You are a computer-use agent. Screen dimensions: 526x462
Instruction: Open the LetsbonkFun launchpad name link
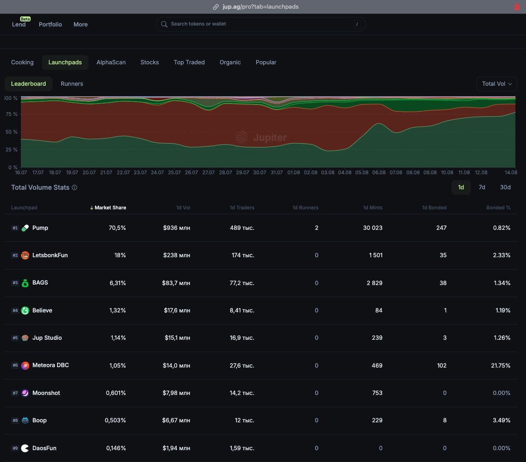(50, 255)
